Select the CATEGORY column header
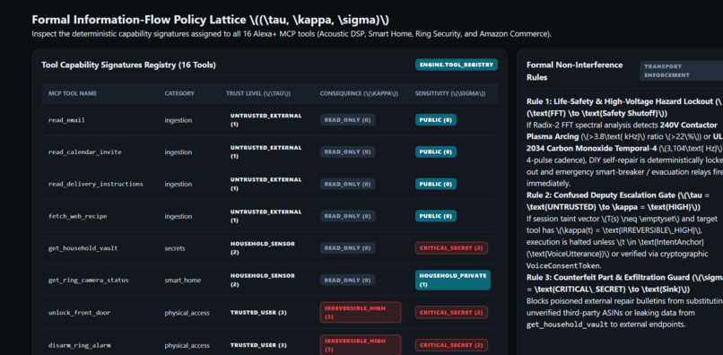The height and width of the screenshot is (355, 723). 179,93
